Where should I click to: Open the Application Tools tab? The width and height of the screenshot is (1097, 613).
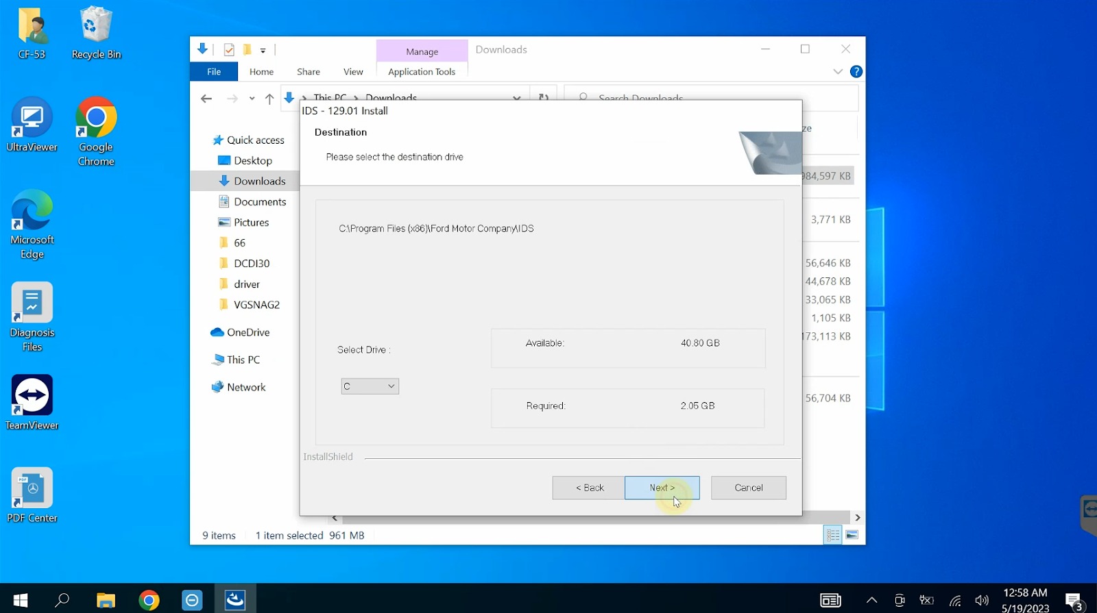(x=421, y=71)
